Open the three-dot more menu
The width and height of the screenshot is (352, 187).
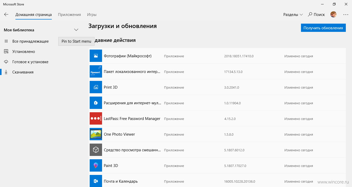[346, 15]
